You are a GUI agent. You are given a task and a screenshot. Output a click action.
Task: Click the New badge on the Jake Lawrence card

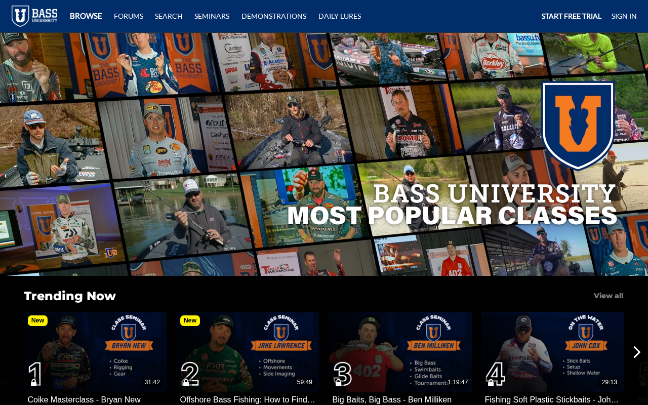point(190,320)
